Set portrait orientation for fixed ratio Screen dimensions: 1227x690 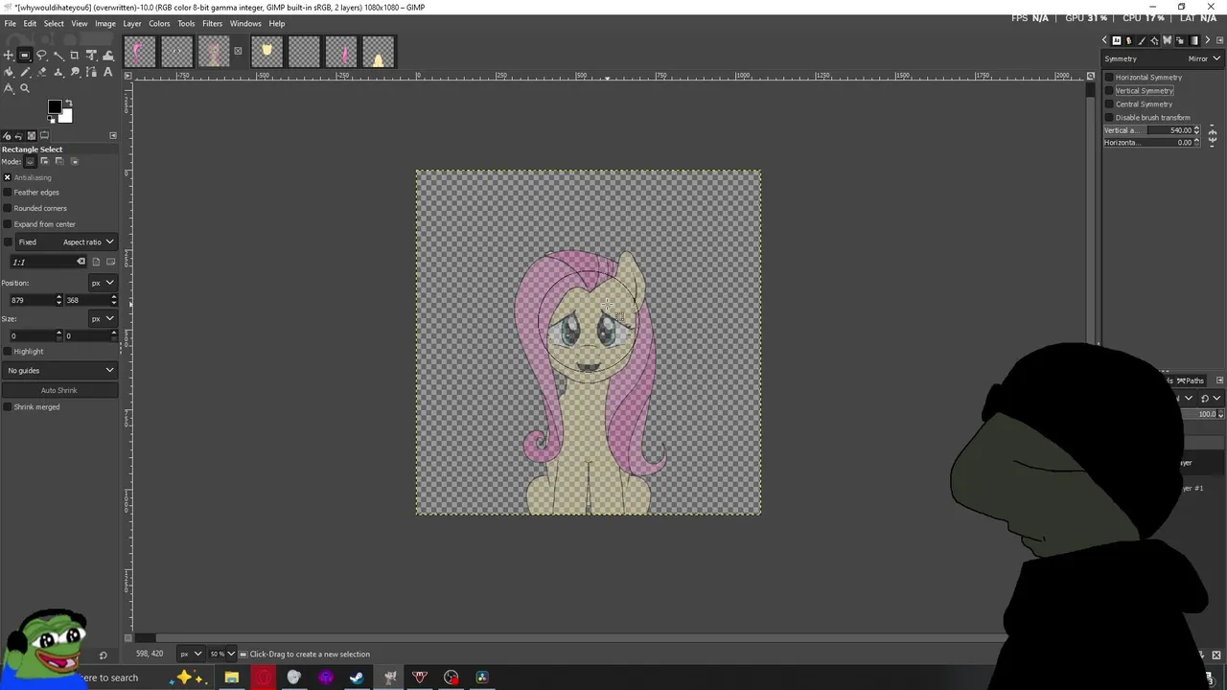[x=96, y=262]
